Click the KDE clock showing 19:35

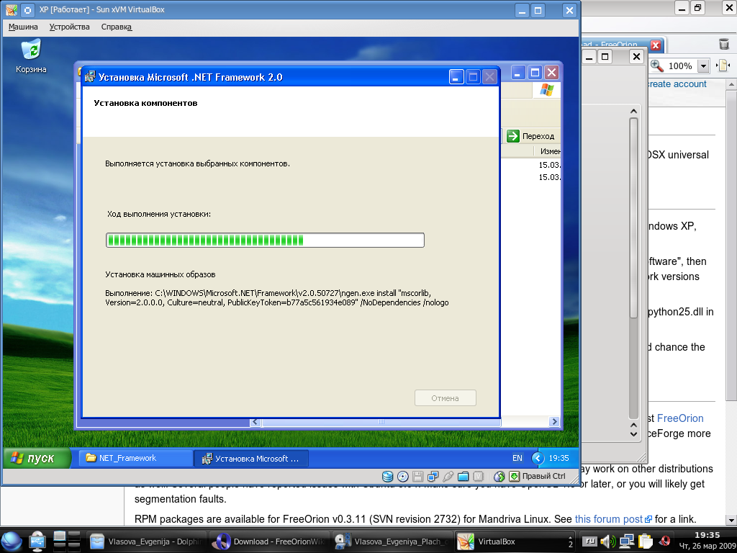coord(708,535)
